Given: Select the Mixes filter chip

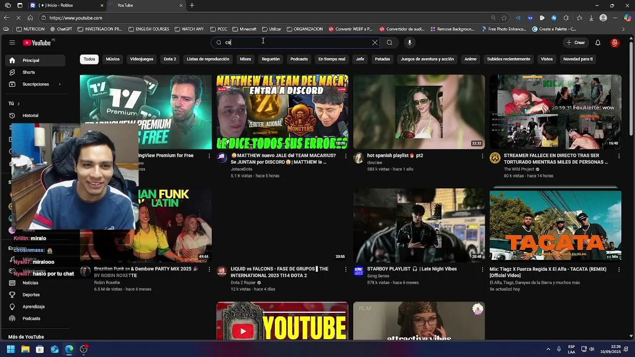Looking at the screenshot, I should tap(246, 59).
